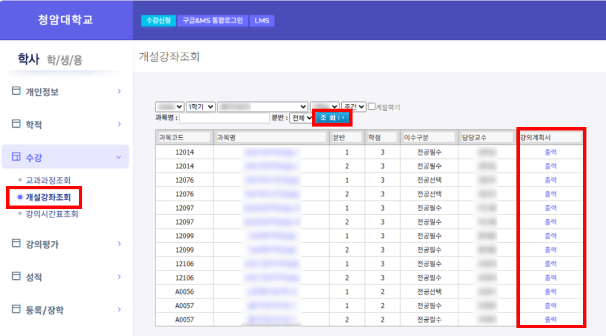
Task: Select 개설강좌조회 submenu item
Action: [x=48, y=197]
